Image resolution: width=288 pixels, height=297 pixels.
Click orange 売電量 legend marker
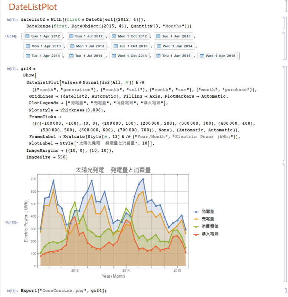196,219
